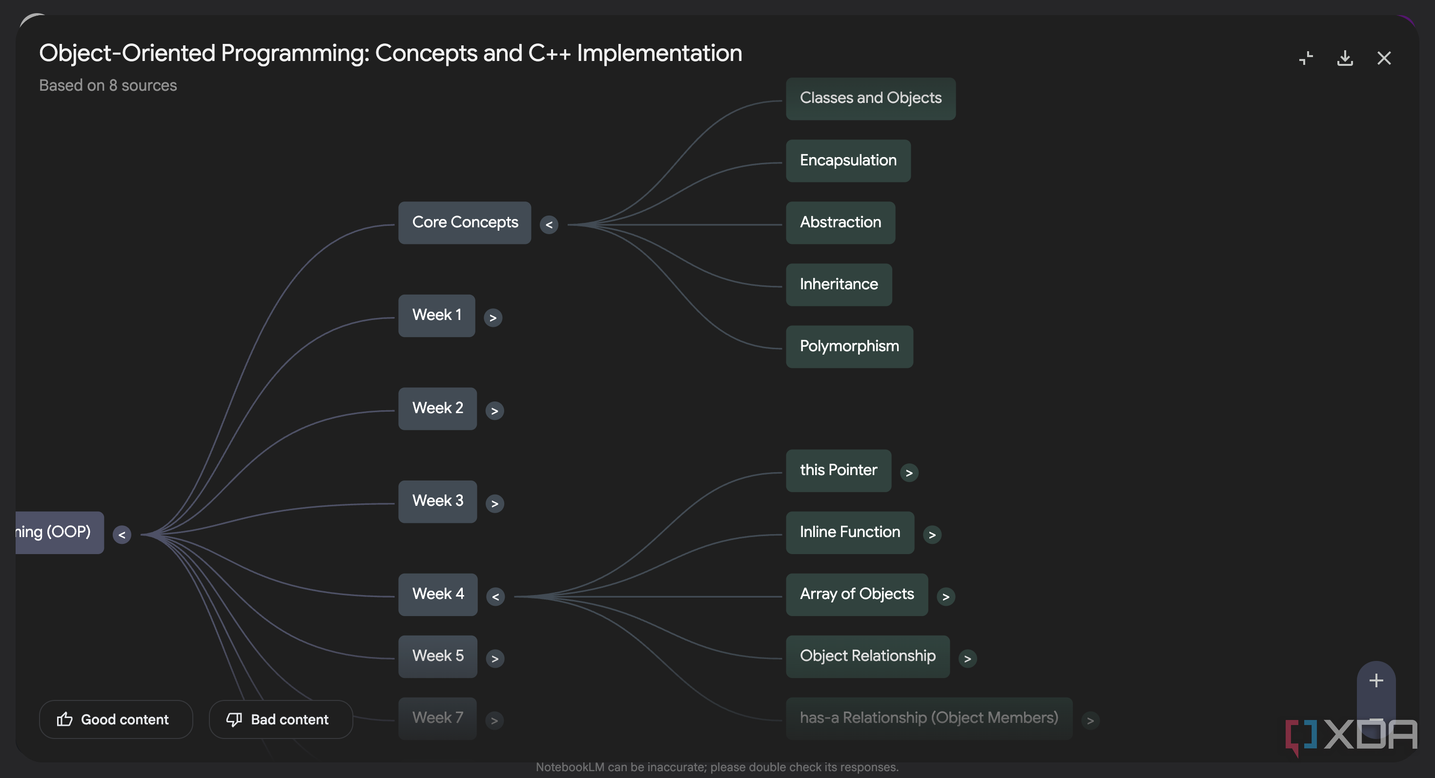Download the mind map
Viewport: 1435px width, 778px height.
pos(1345,58)
